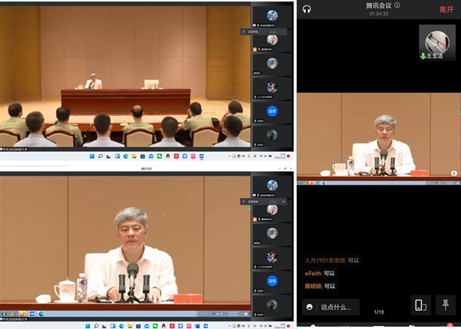Click the emoji smiley icon in chat
461x329 pixels.
click(x=309, y=307)
